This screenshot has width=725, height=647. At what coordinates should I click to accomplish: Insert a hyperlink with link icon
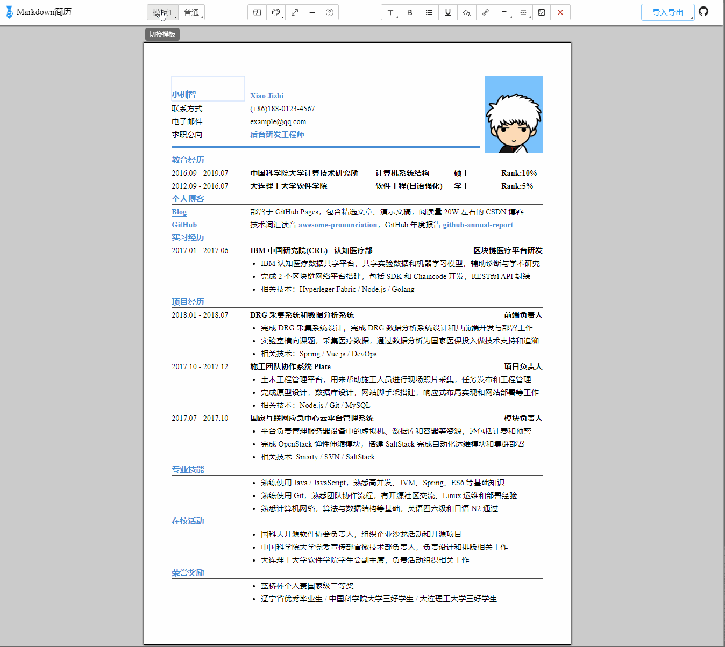click(x=485, y=12)
